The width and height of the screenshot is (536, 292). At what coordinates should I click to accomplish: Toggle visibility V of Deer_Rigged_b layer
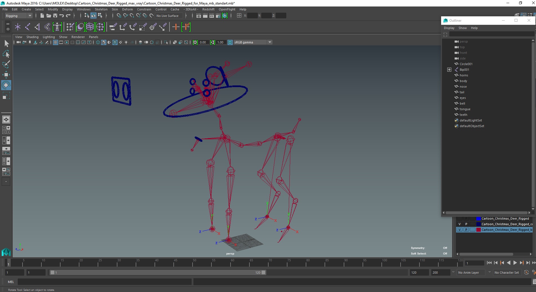click(x=460, y=230)
